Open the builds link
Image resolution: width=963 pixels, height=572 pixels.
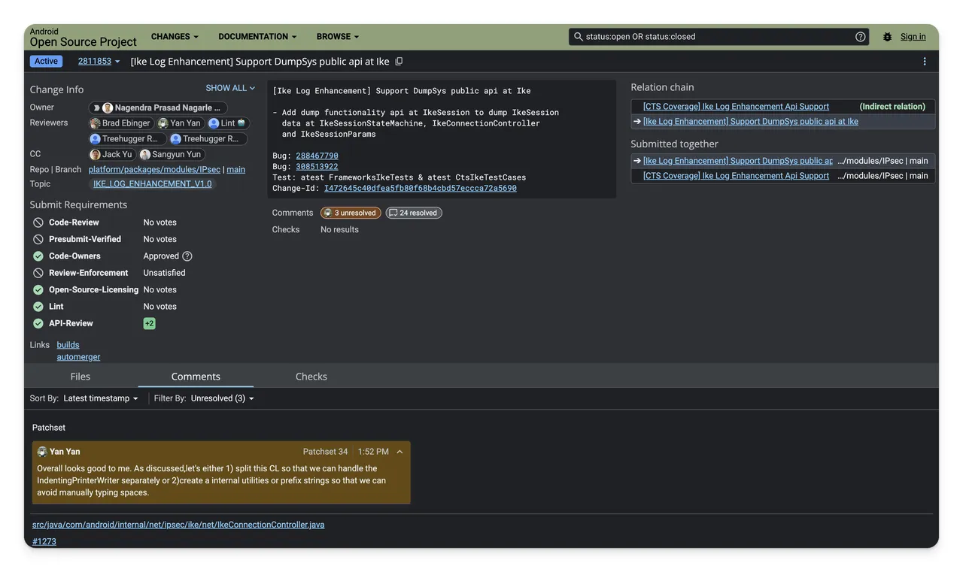[x=68, y=345]
